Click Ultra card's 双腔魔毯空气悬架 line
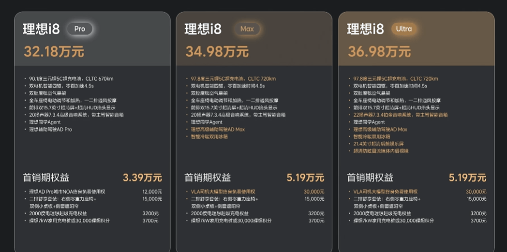 point(372,93)
